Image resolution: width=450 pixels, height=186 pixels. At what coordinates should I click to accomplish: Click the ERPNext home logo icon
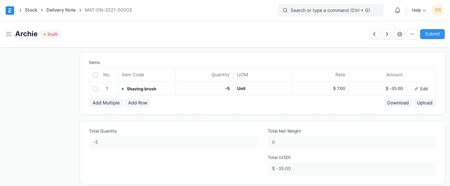10,10
